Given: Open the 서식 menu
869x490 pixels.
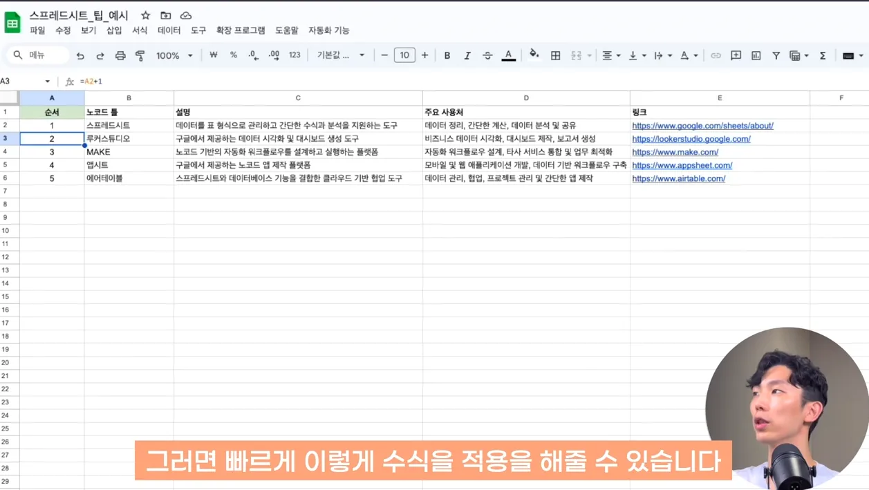Looking at the screenshot, I should tap(140, 30).
